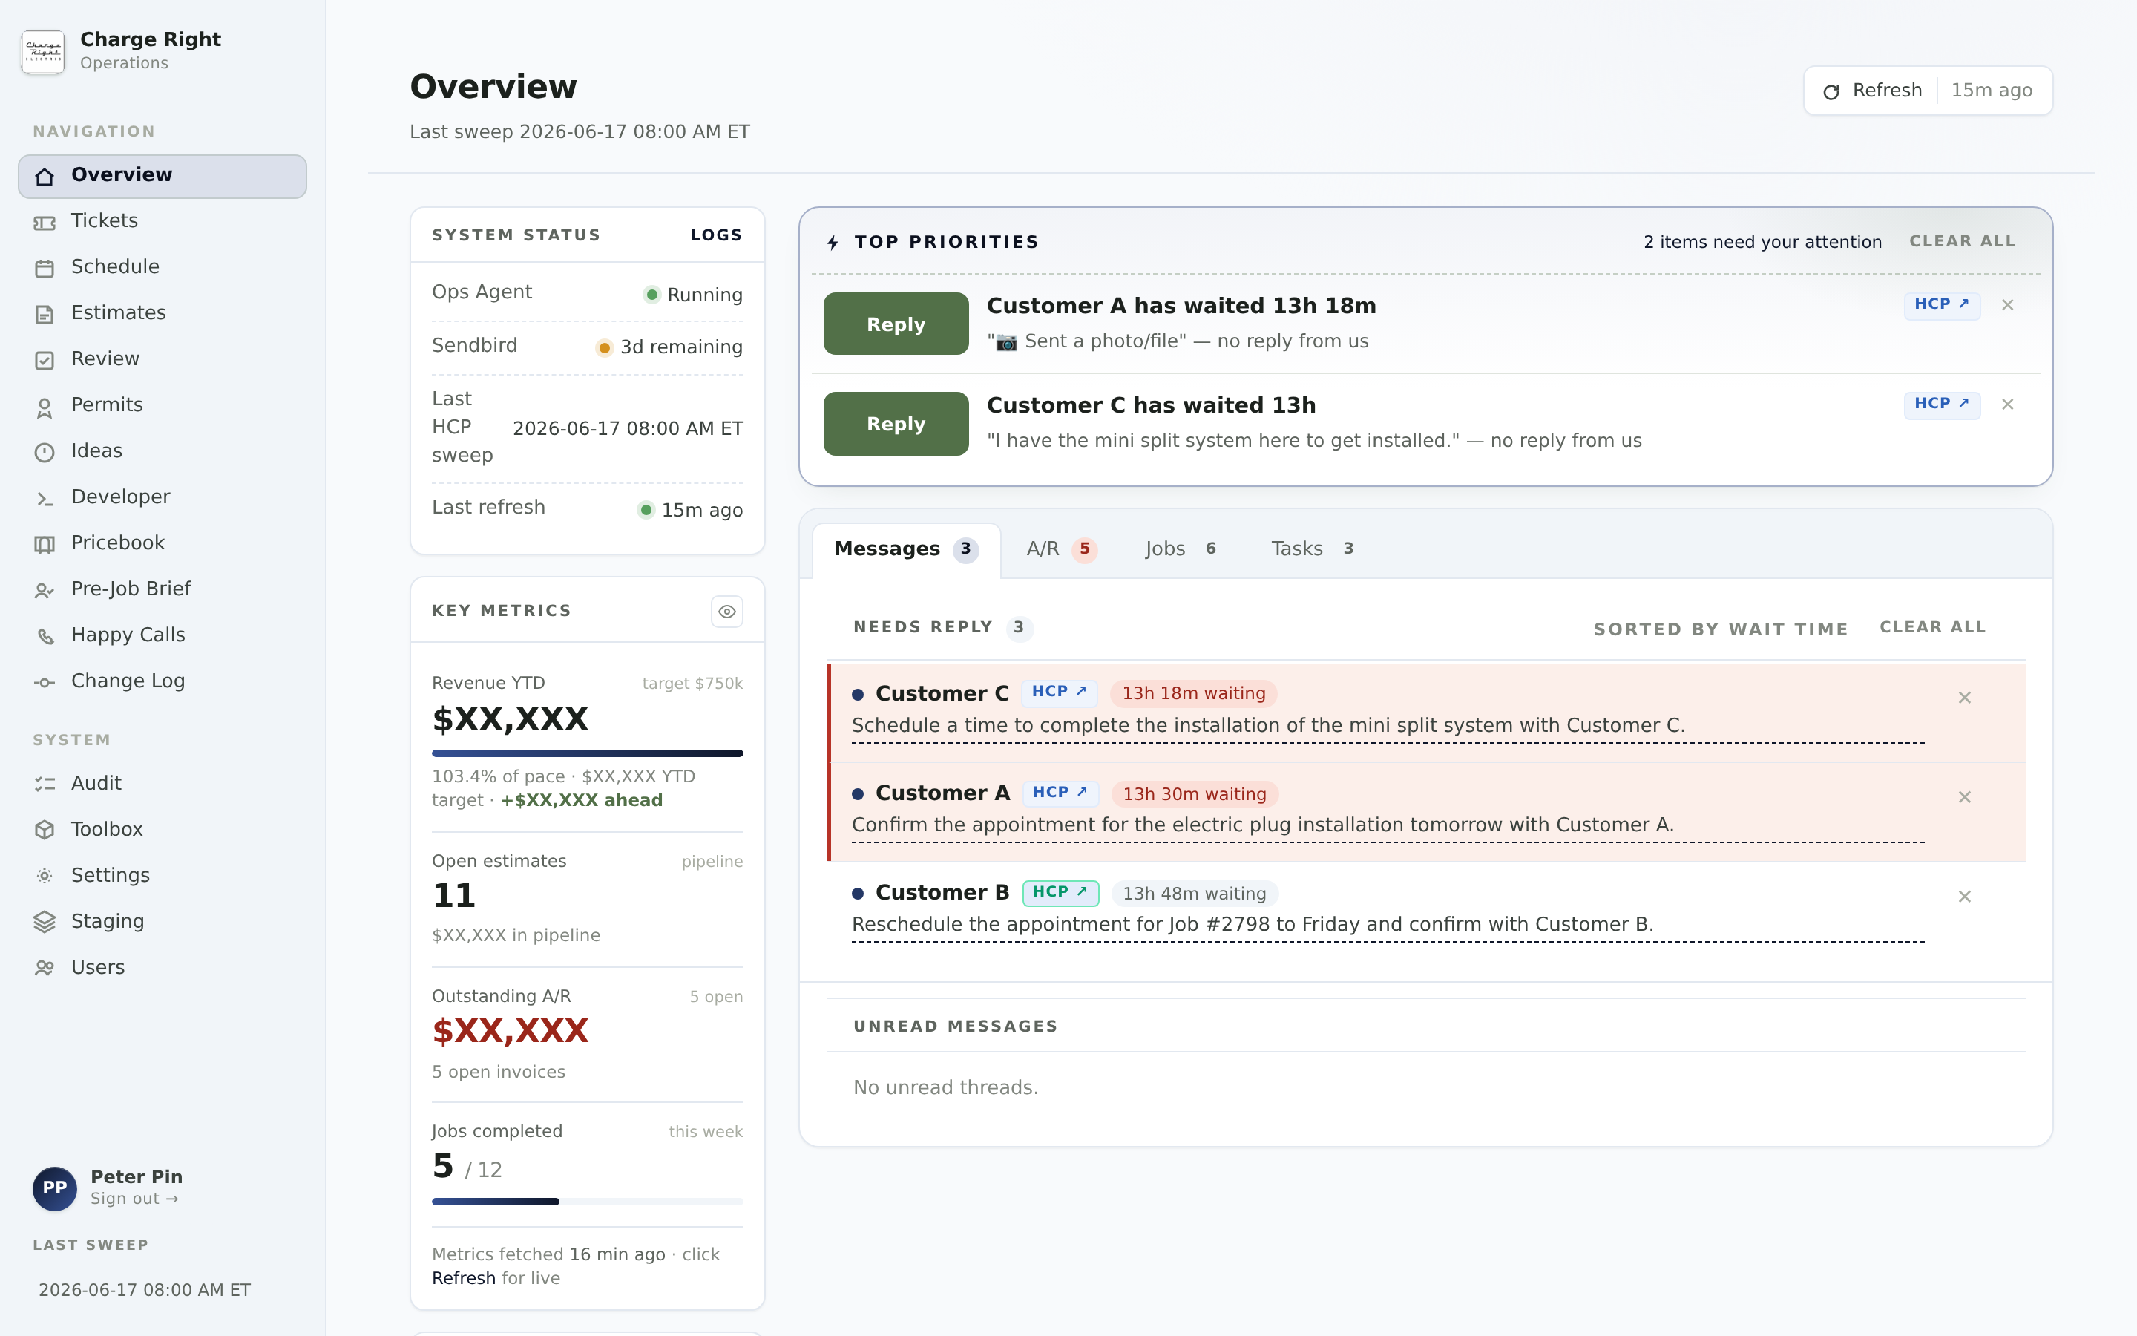Click Sign out under Peter Pin
Viewport: 2137px width, 1336px height.
[134, 1199]
